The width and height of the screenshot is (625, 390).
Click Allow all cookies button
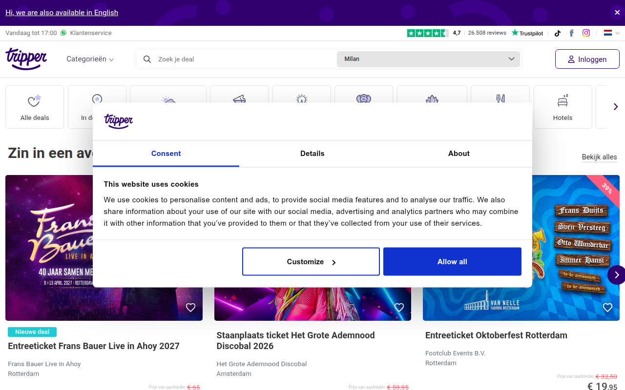tap(452, 262)
